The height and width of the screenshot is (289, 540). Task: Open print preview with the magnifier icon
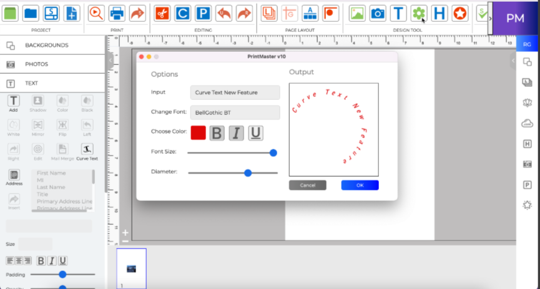(x=96, y=14)
